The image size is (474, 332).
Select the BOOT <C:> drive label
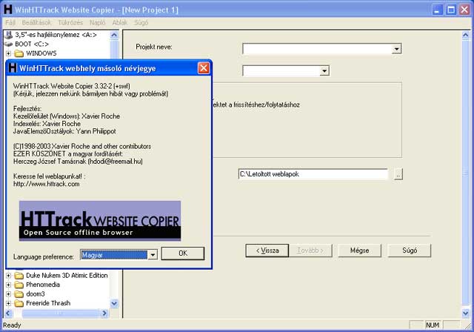pyautogui.click(x=32, y=44)
